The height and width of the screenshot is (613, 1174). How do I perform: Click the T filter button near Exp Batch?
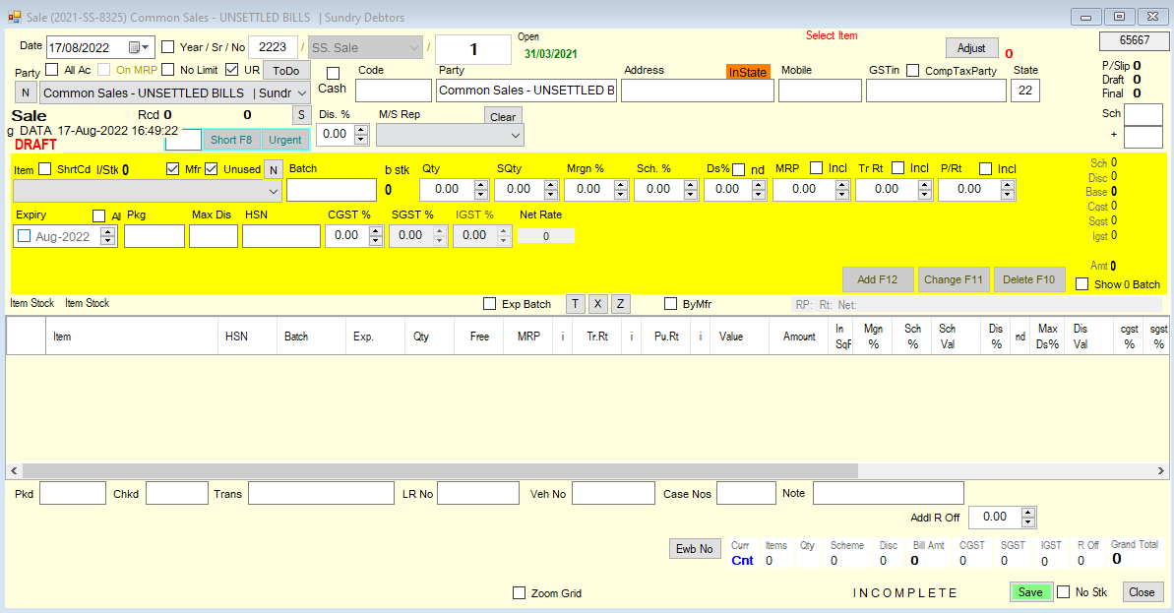[575, 304]
